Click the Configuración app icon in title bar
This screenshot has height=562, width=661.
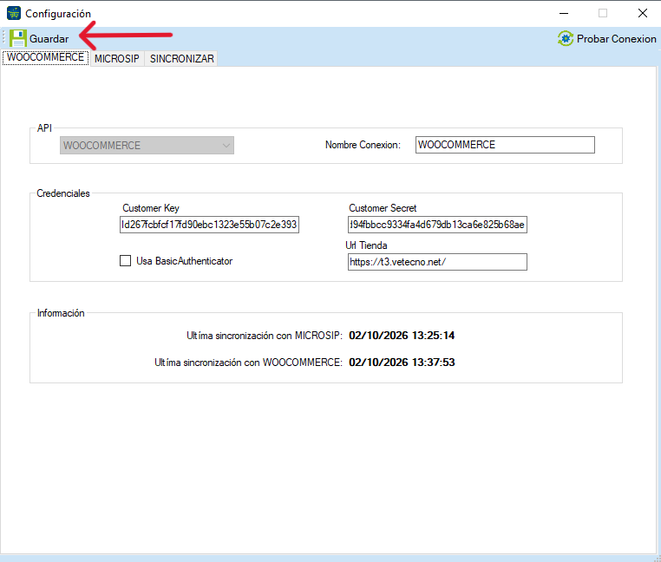(x=14, y=13)
